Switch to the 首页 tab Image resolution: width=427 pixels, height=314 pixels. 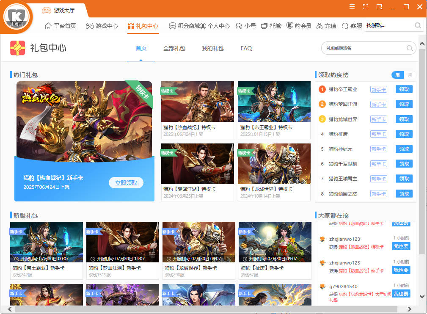click(141, 48)
